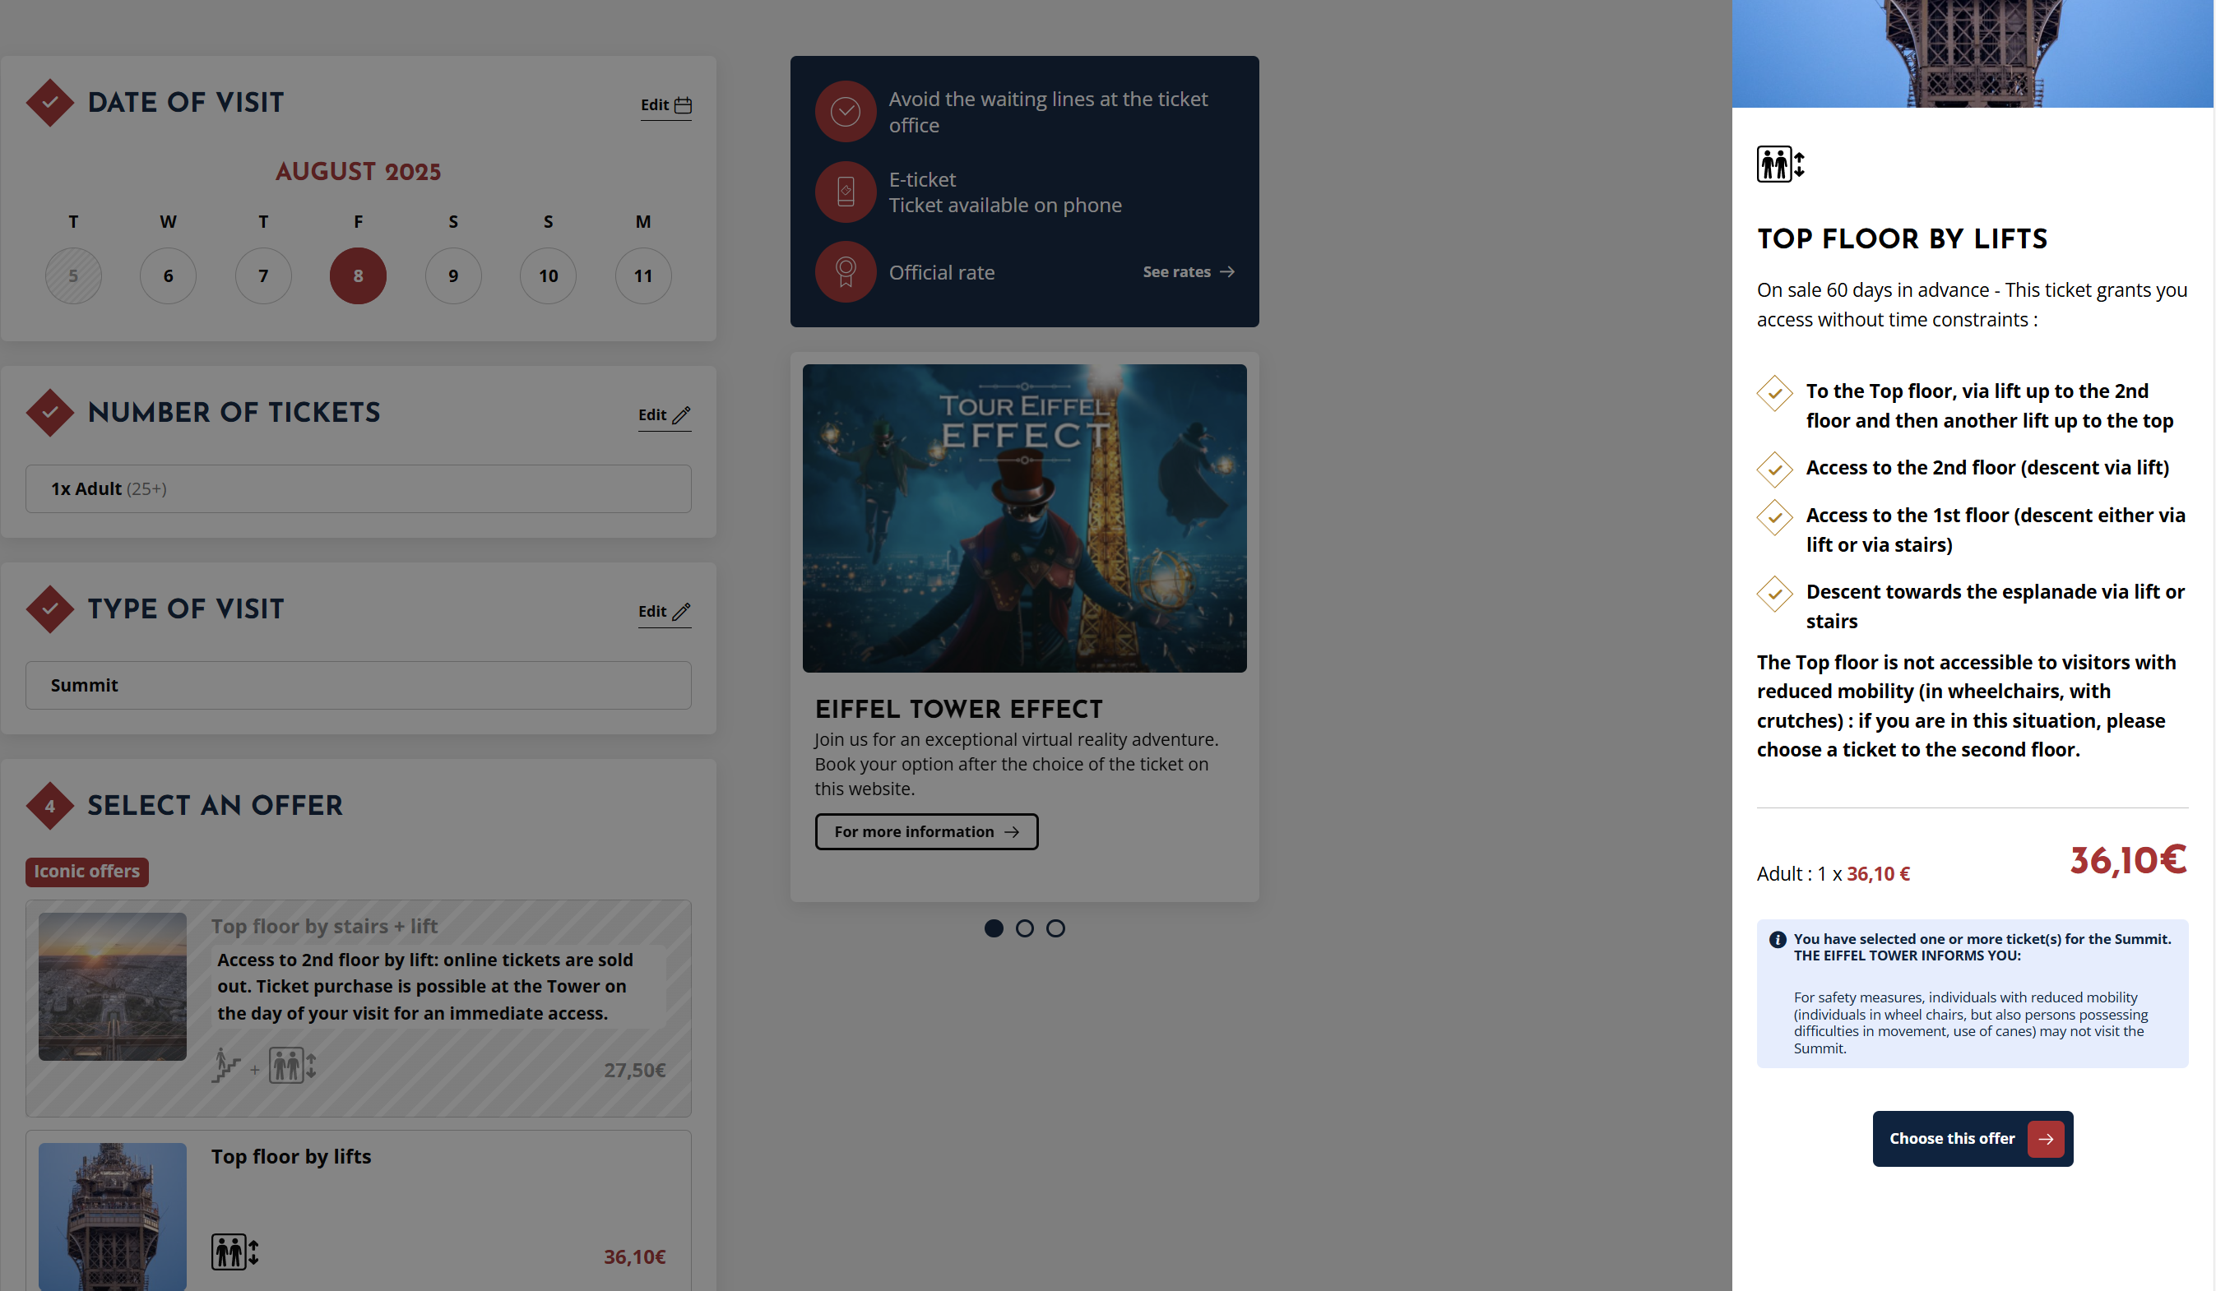The image size is (2216, 1291).
Task: Select August 11 in date picker
Action: pyautogui.click(x=642, y=276)
